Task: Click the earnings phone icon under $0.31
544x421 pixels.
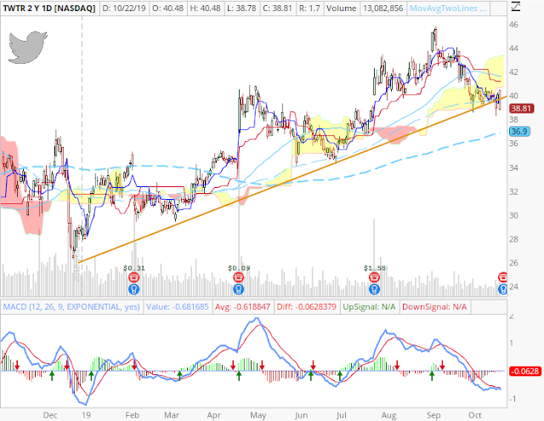Action: tap(134, 277)
